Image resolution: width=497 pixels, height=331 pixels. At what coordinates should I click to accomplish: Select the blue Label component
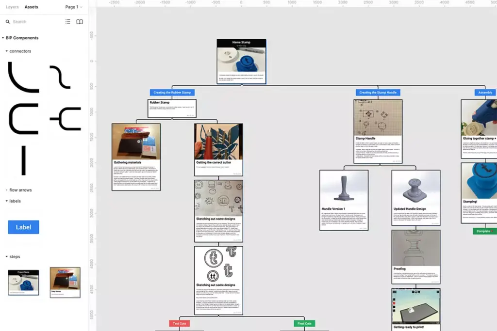click(23, 227)
